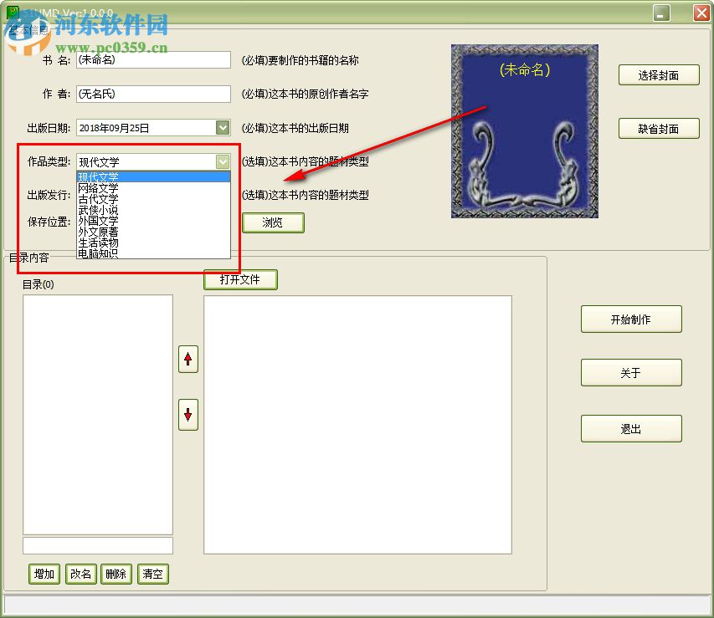Click 选择封面 to choose a cover

(659, 74)
